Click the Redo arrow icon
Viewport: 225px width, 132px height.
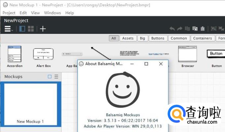pos(180,29)
